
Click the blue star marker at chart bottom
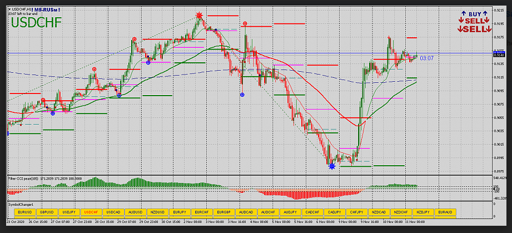click(332, 166)
